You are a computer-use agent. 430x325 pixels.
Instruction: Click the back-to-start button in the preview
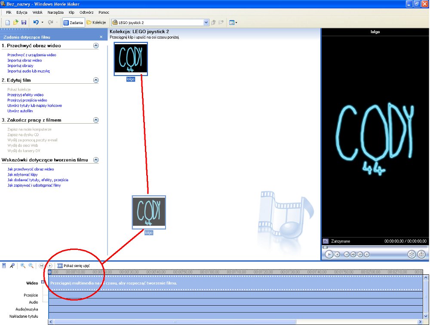(x=347, y=254)
